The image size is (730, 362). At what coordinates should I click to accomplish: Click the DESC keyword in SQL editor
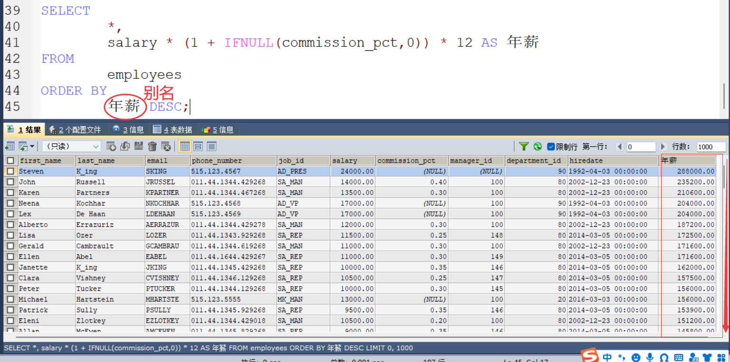coord(166,107)
